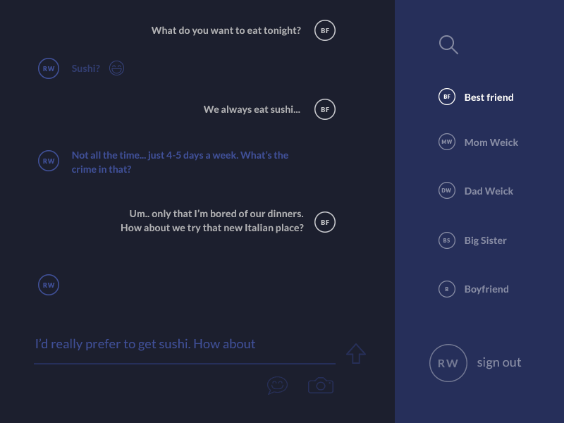The width and height of the screenshot is (564, 423).
Task: Click the DW avatar in the contacts list
Action: tap(447, 190)
